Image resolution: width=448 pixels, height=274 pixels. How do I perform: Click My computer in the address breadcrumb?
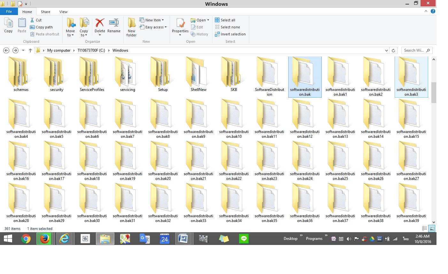tap(59, 50)
